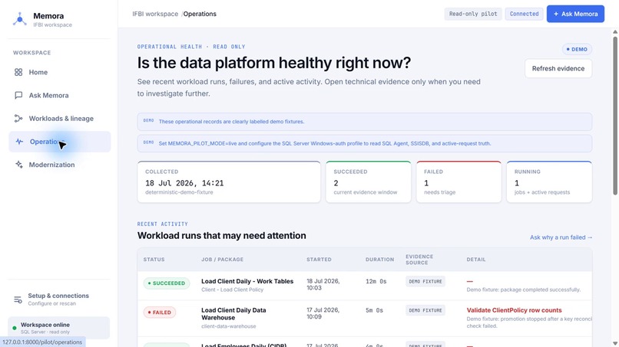Click Load Client Daily Data Warehouse
Screen dimensions: 619x347
[233, 314]
